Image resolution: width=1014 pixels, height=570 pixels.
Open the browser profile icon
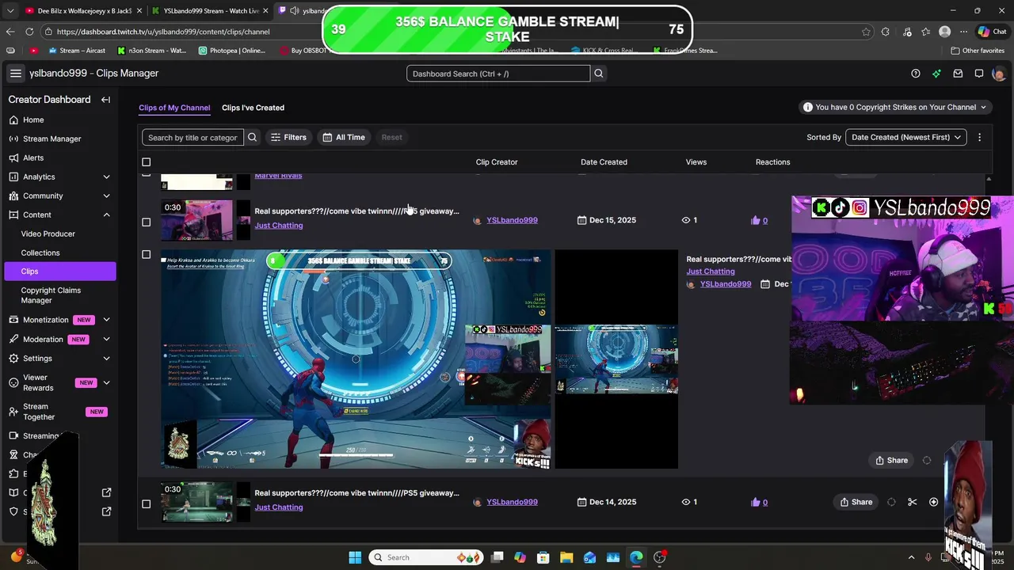click(x=944, y=32)
